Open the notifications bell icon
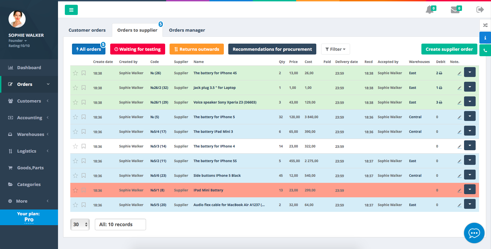This screenshot has width=491, height=249. [430, 10]
